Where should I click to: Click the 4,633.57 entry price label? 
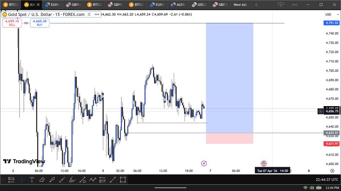point(331,133)
